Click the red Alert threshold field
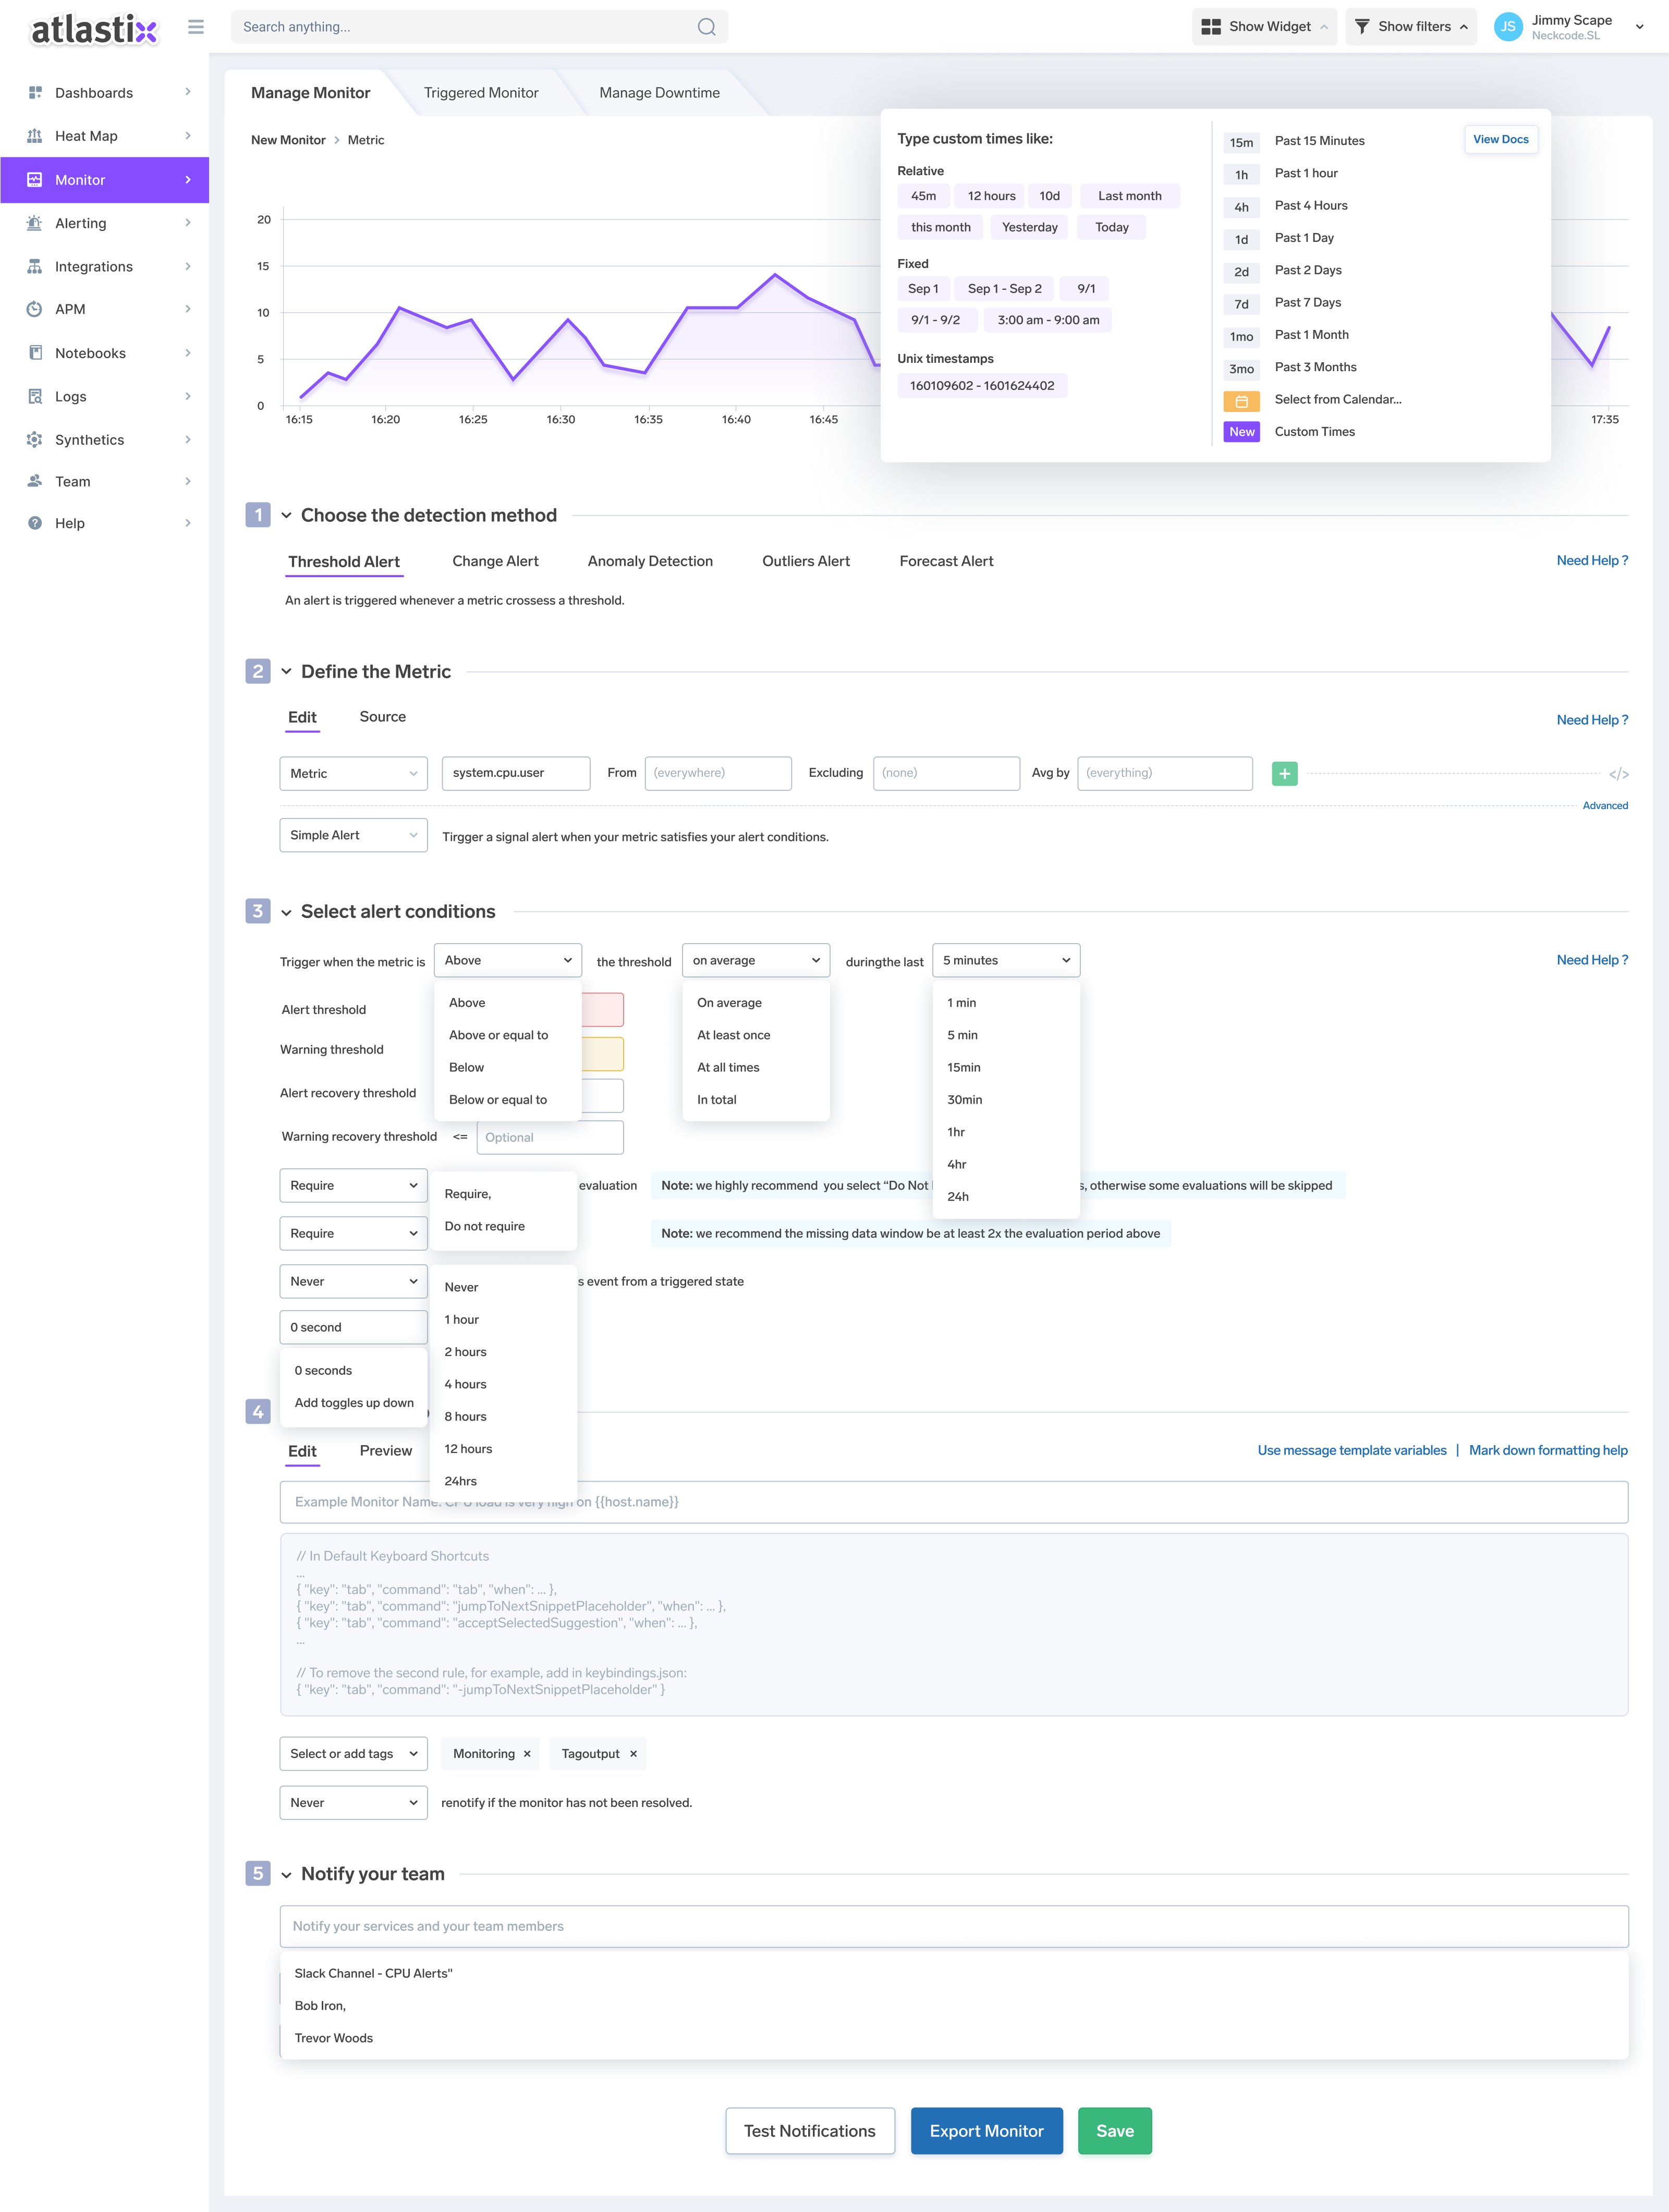The image size is (1669, 2212). point(603,1010)
